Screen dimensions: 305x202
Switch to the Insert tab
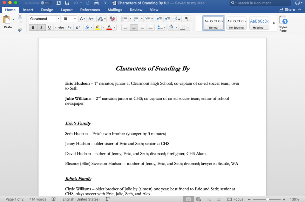(28, 10)
